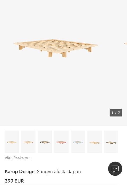Tap the Raaka puu color value text
127x185 pixels.
point(22,158)
